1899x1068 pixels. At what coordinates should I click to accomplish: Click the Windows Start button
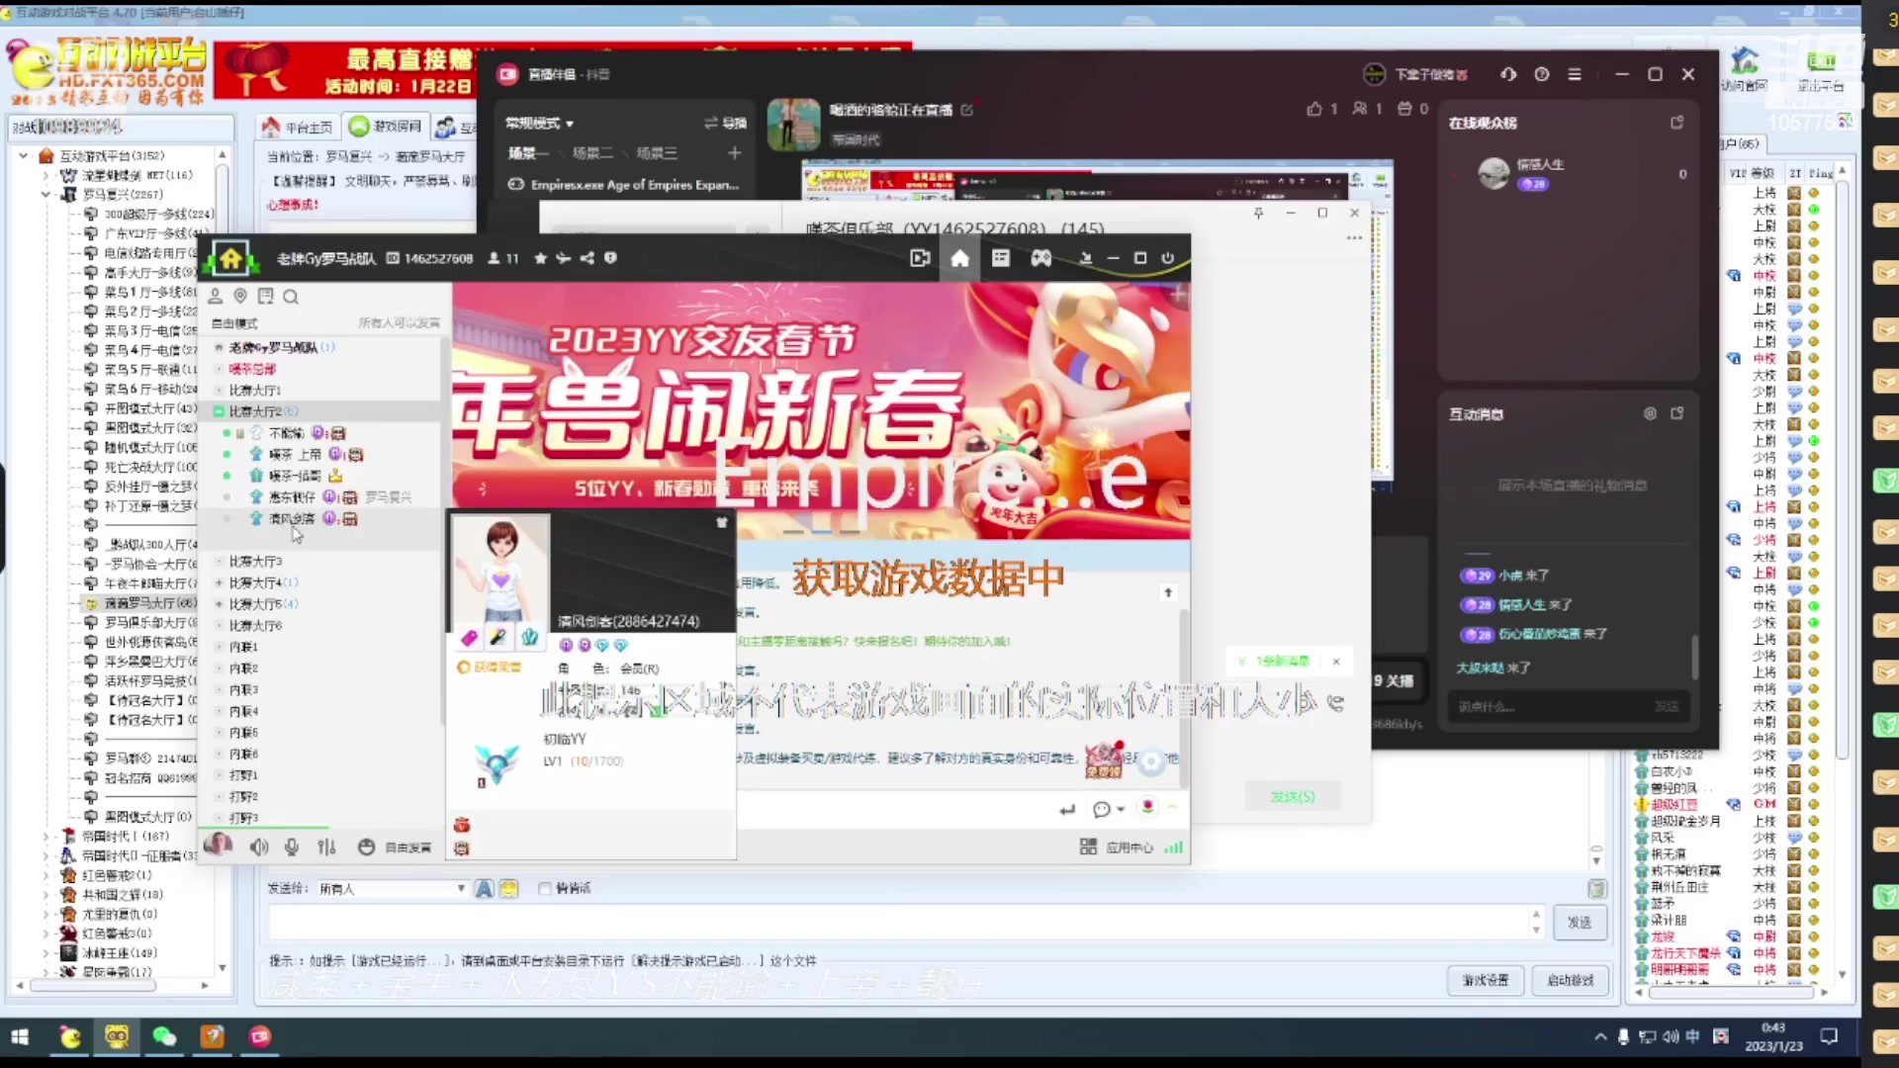click(x=20, y=1036)
